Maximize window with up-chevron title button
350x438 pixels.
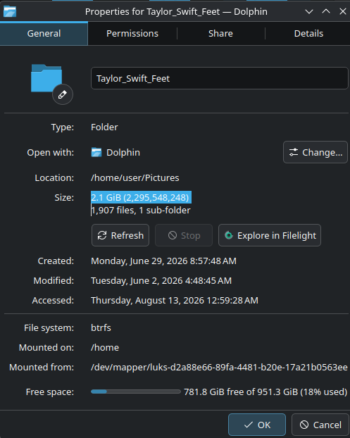click(x=326, y=11)
